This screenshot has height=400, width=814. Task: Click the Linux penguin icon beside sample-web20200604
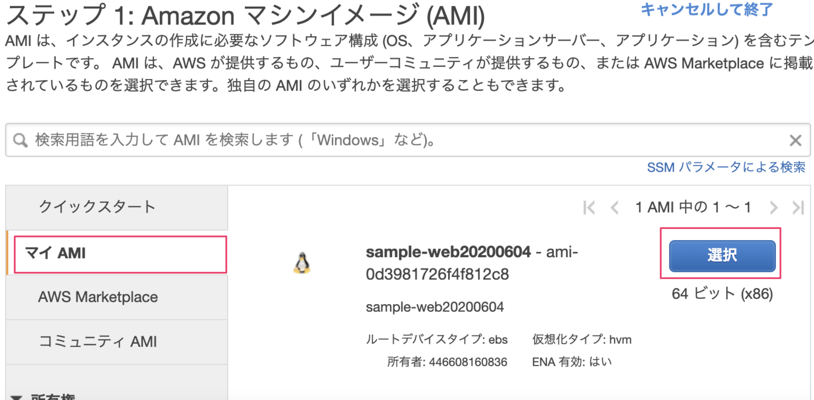[302, 263]
